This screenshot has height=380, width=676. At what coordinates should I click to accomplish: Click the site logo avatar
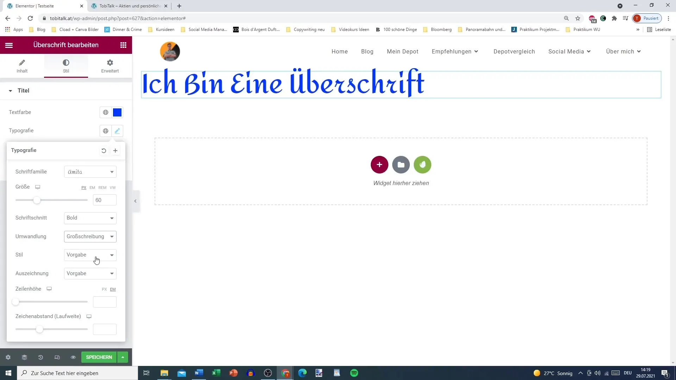tap(170, 51)
